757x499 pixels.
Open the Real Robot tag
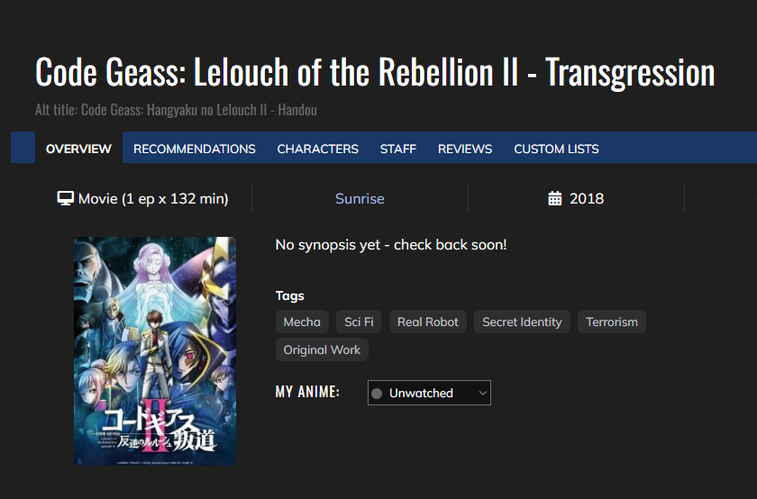[x=428, y=322]
